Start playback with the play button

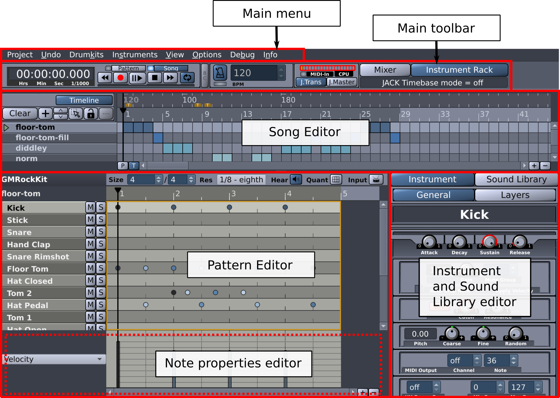[137, 78]
